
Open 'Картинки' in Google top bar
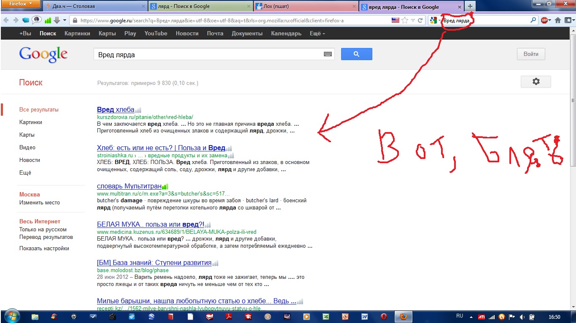(77, 33)
